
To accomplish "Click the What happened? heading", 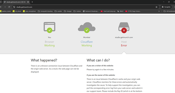I will coord(44,60).
